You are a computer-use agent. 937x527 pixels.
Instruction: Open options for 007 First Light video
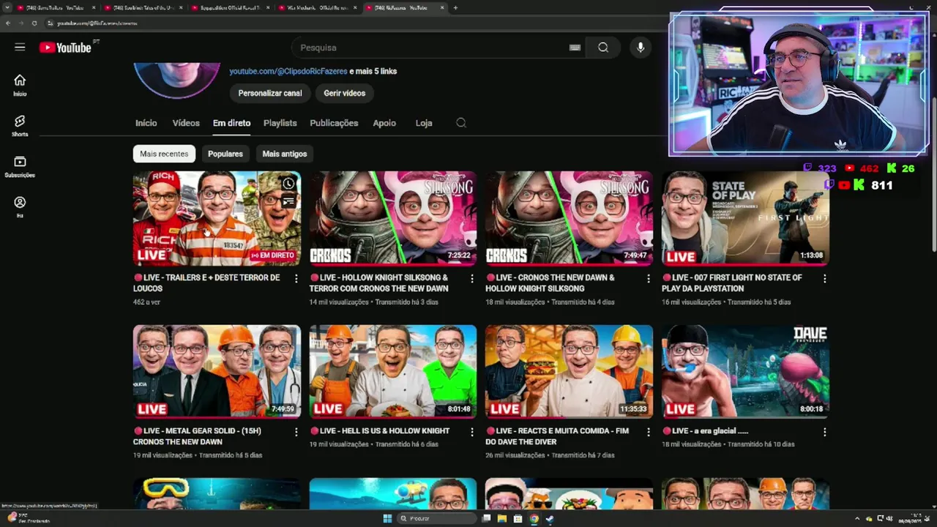click(824, 279)
